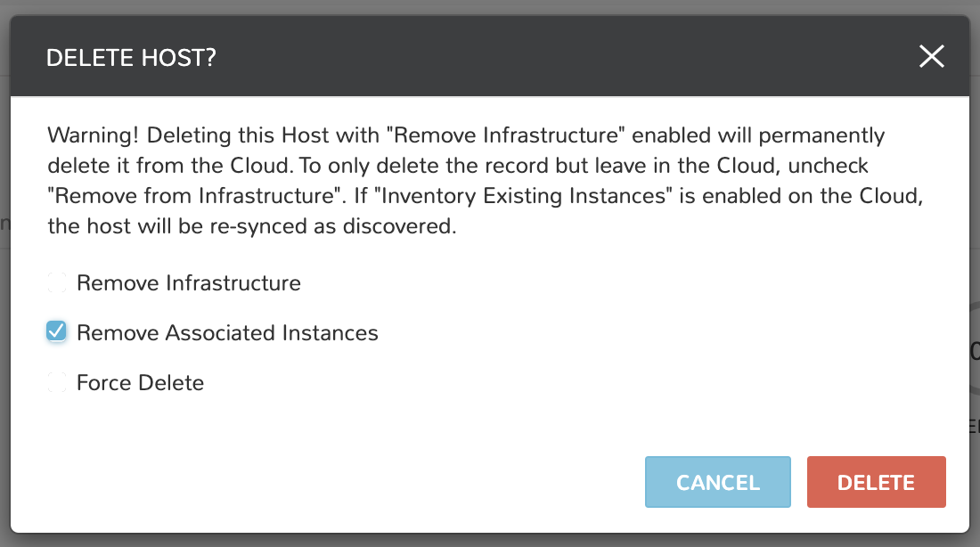Click the Force Delete label text
Viewport: 980px width, 547px height.
click(x=139, y=382)
